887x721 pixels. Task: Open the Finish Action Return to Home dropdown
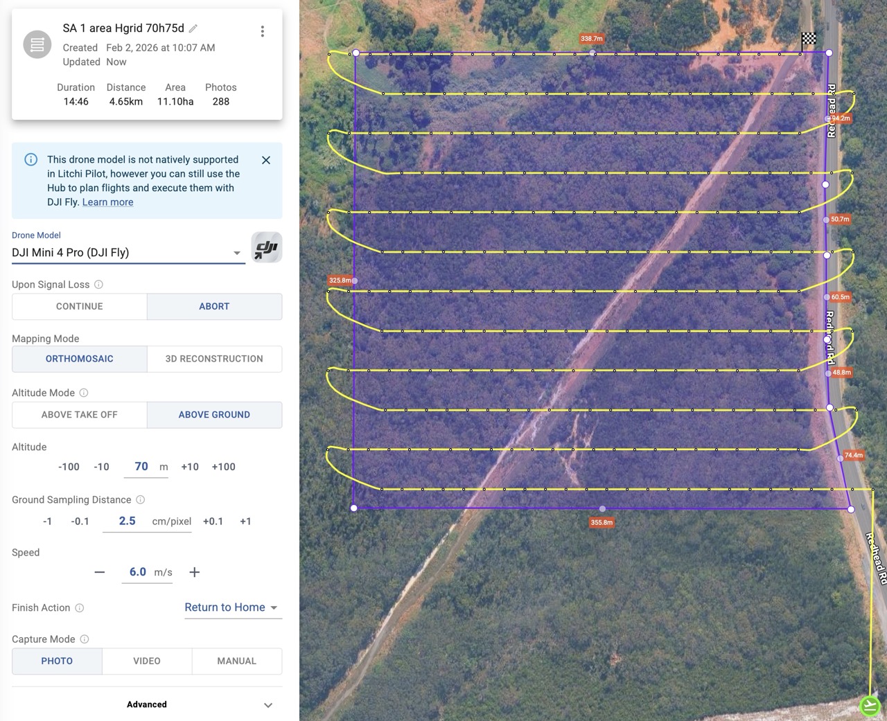tap(231, 607)
